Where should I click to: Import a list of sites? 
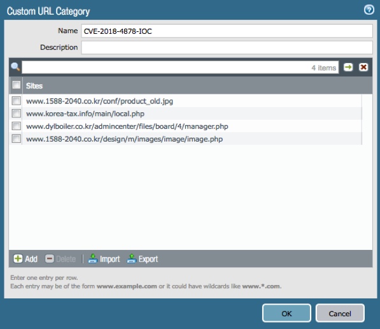point(104,259)
